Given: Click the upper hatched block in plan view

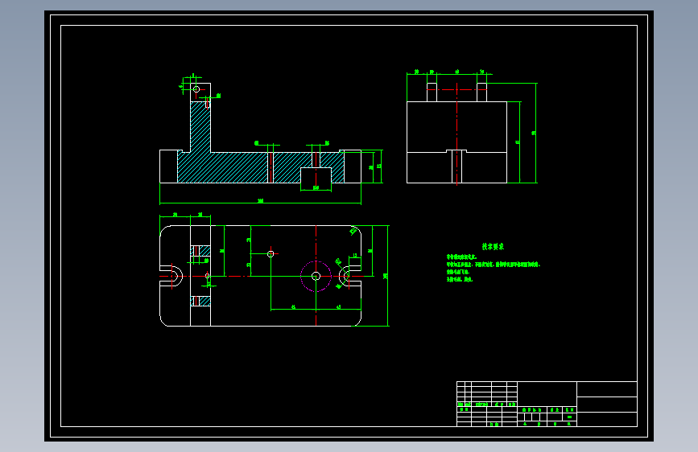Looking at the screenshot, I should [200, 251].
